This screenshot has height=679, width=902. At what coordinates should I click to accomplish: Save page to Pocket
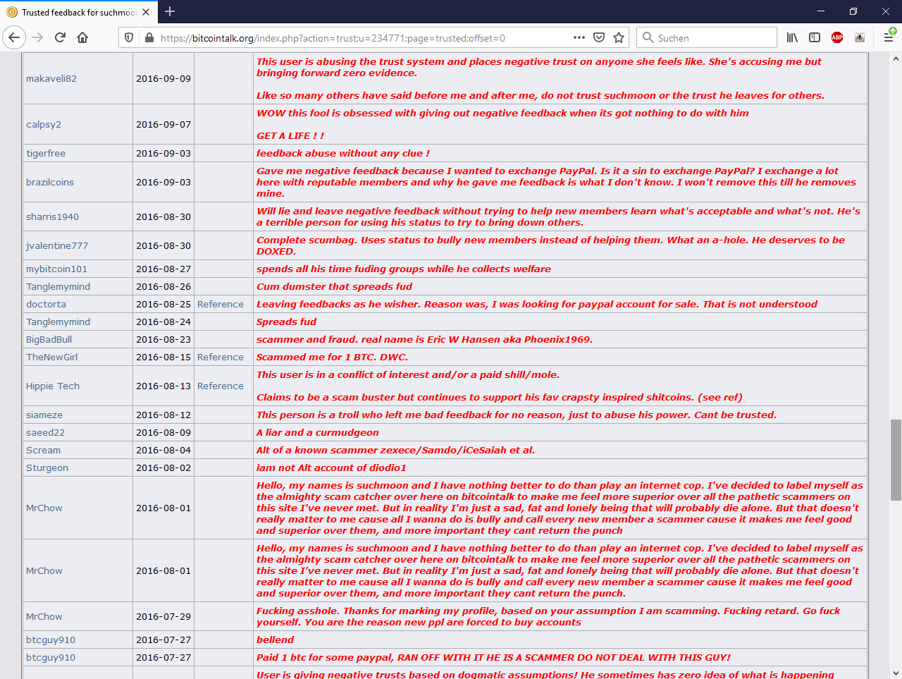[x=599, y=37]
